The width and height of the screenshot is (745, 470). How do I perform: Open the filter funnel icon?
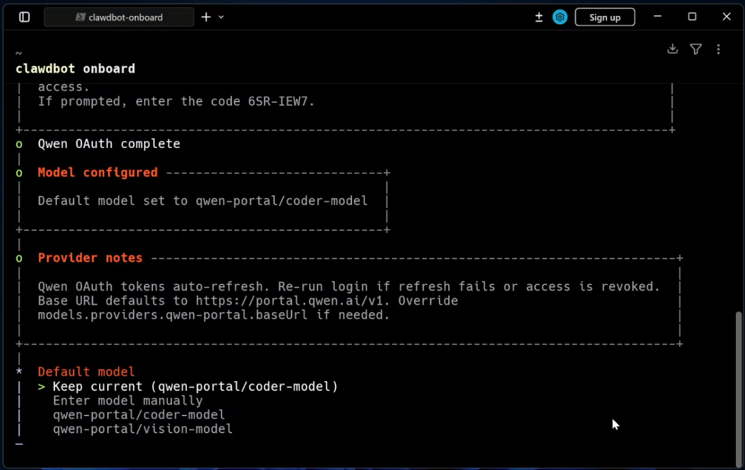coord(695,49)
